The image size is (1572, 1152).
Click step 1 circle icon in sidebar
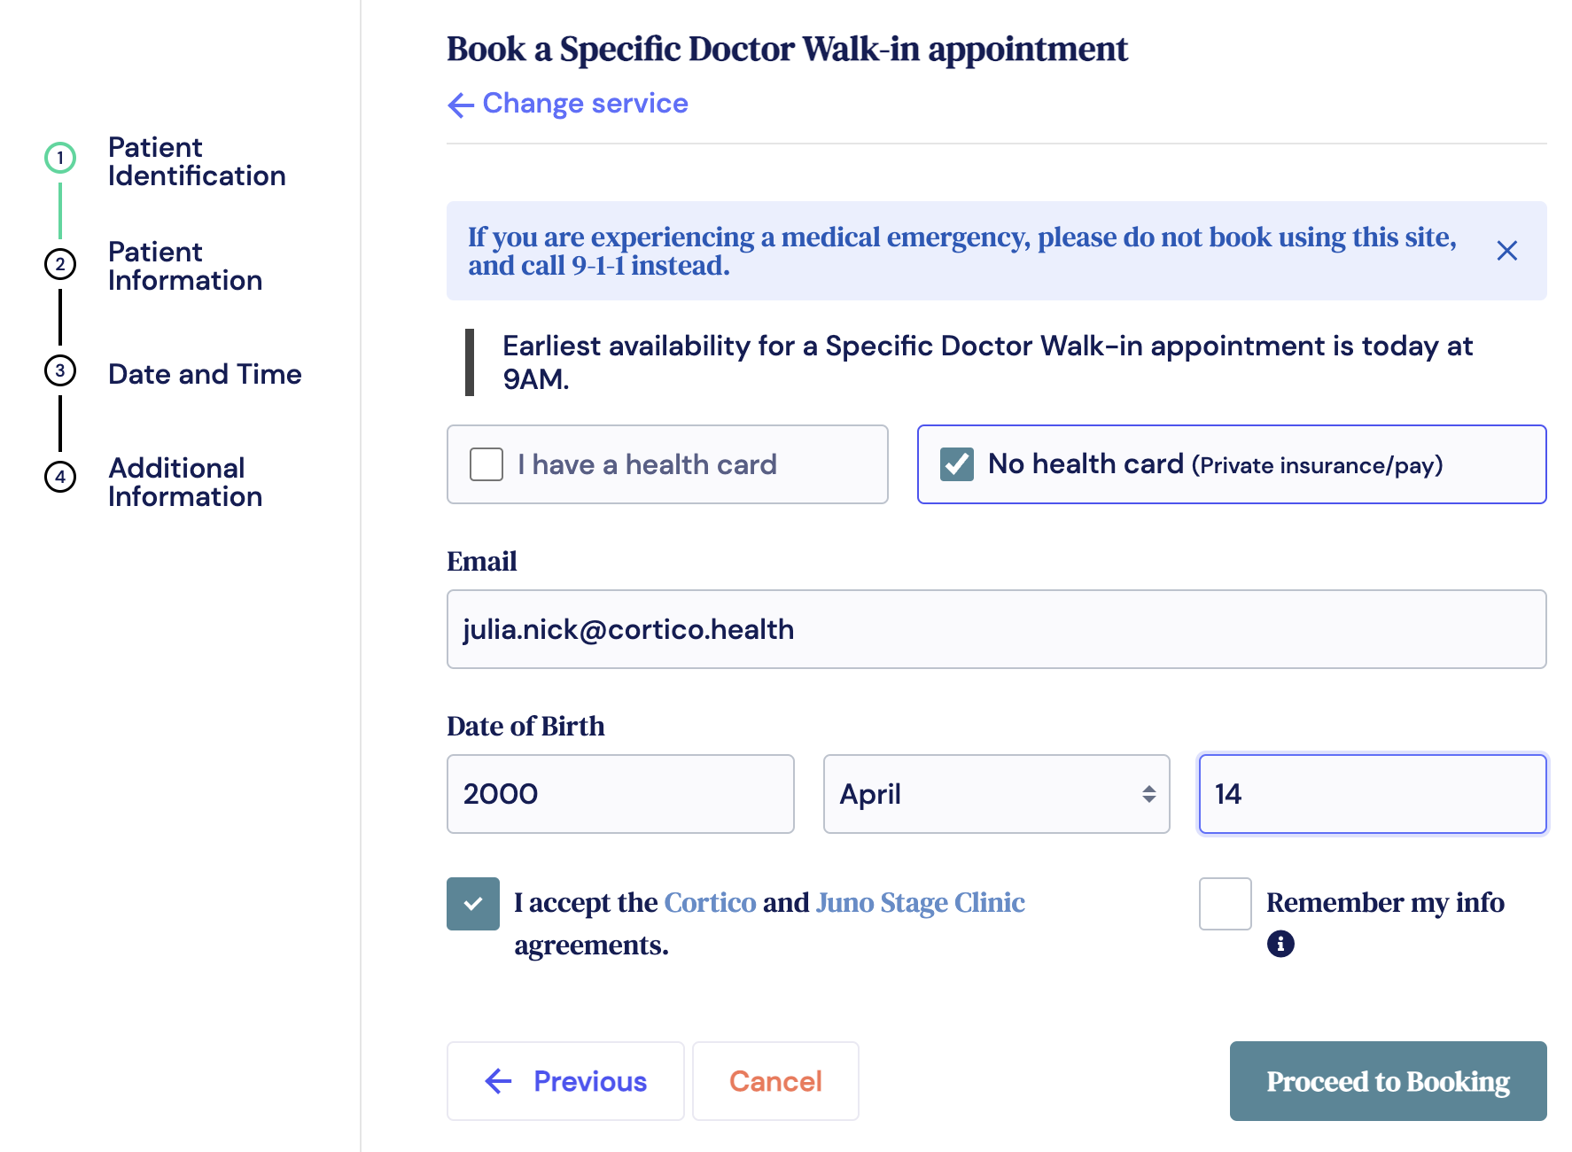[x=60, y=159]
